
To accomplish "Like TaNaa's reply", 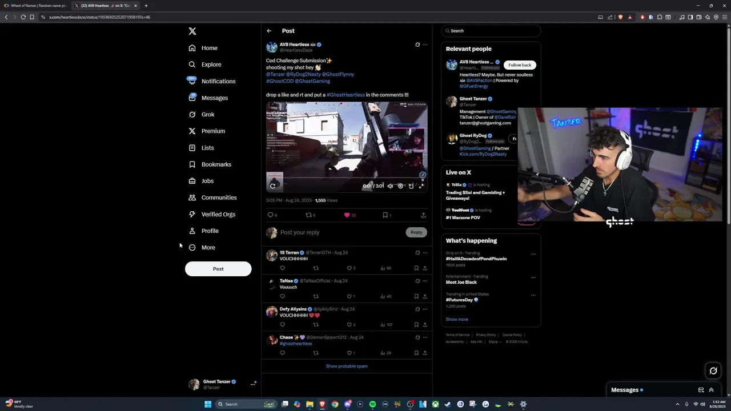I will pos(350,296).
